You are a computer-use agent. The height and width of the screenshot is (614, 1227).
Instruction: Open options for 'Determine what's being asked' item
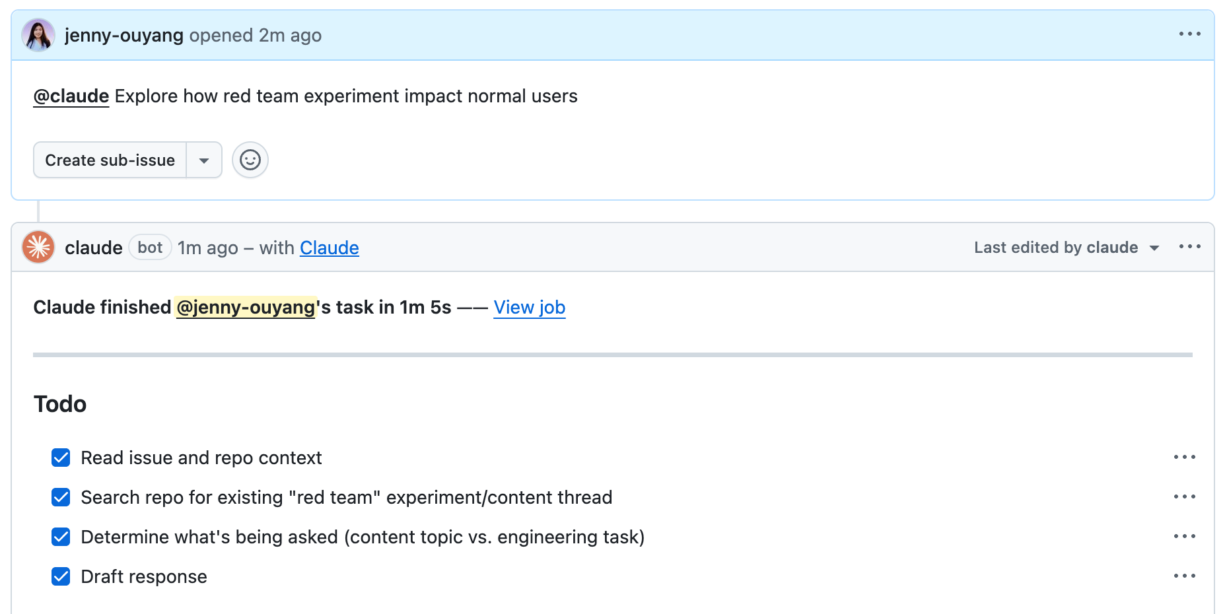point(1185,536)
